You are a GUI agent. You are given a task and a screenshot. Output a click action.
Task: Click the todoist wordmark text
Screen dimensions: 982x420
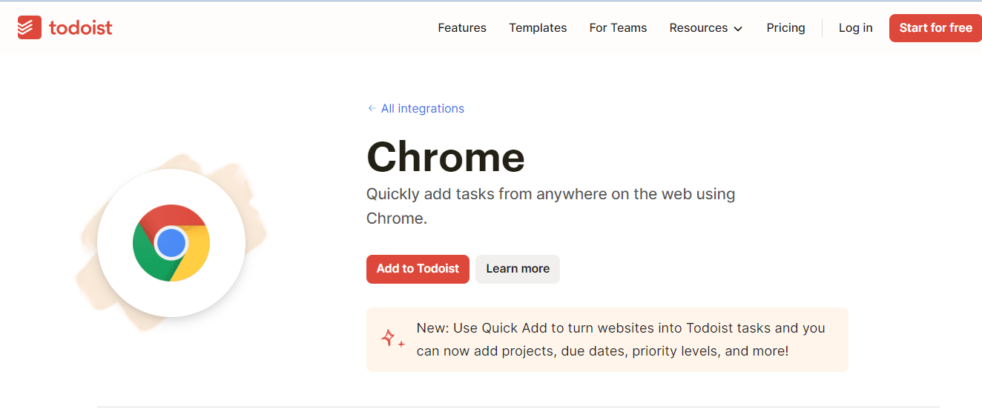tap(80, 28)
